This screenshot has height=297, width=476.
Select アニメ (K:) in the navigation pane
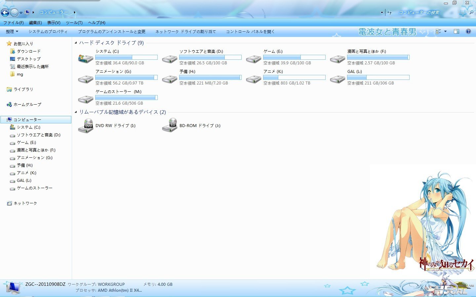point(26,173)
